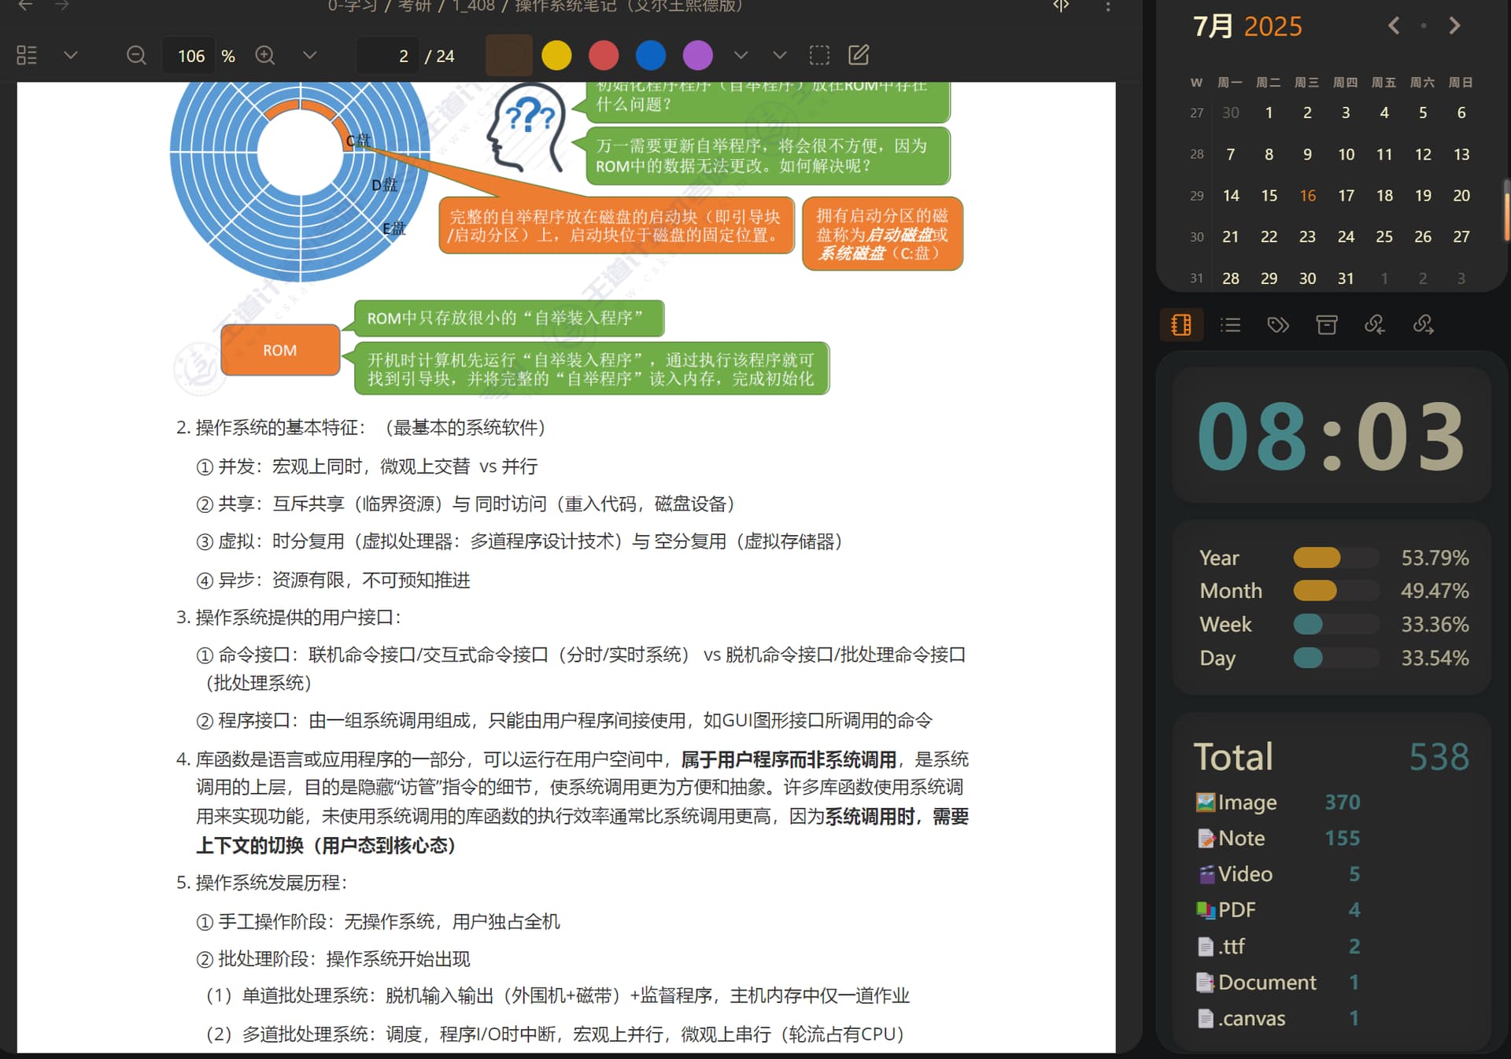Click the .ttf file type icon
The width and height of the screenshot is (1511, 1059).
pyautogui.click(x=1205, y=946)
